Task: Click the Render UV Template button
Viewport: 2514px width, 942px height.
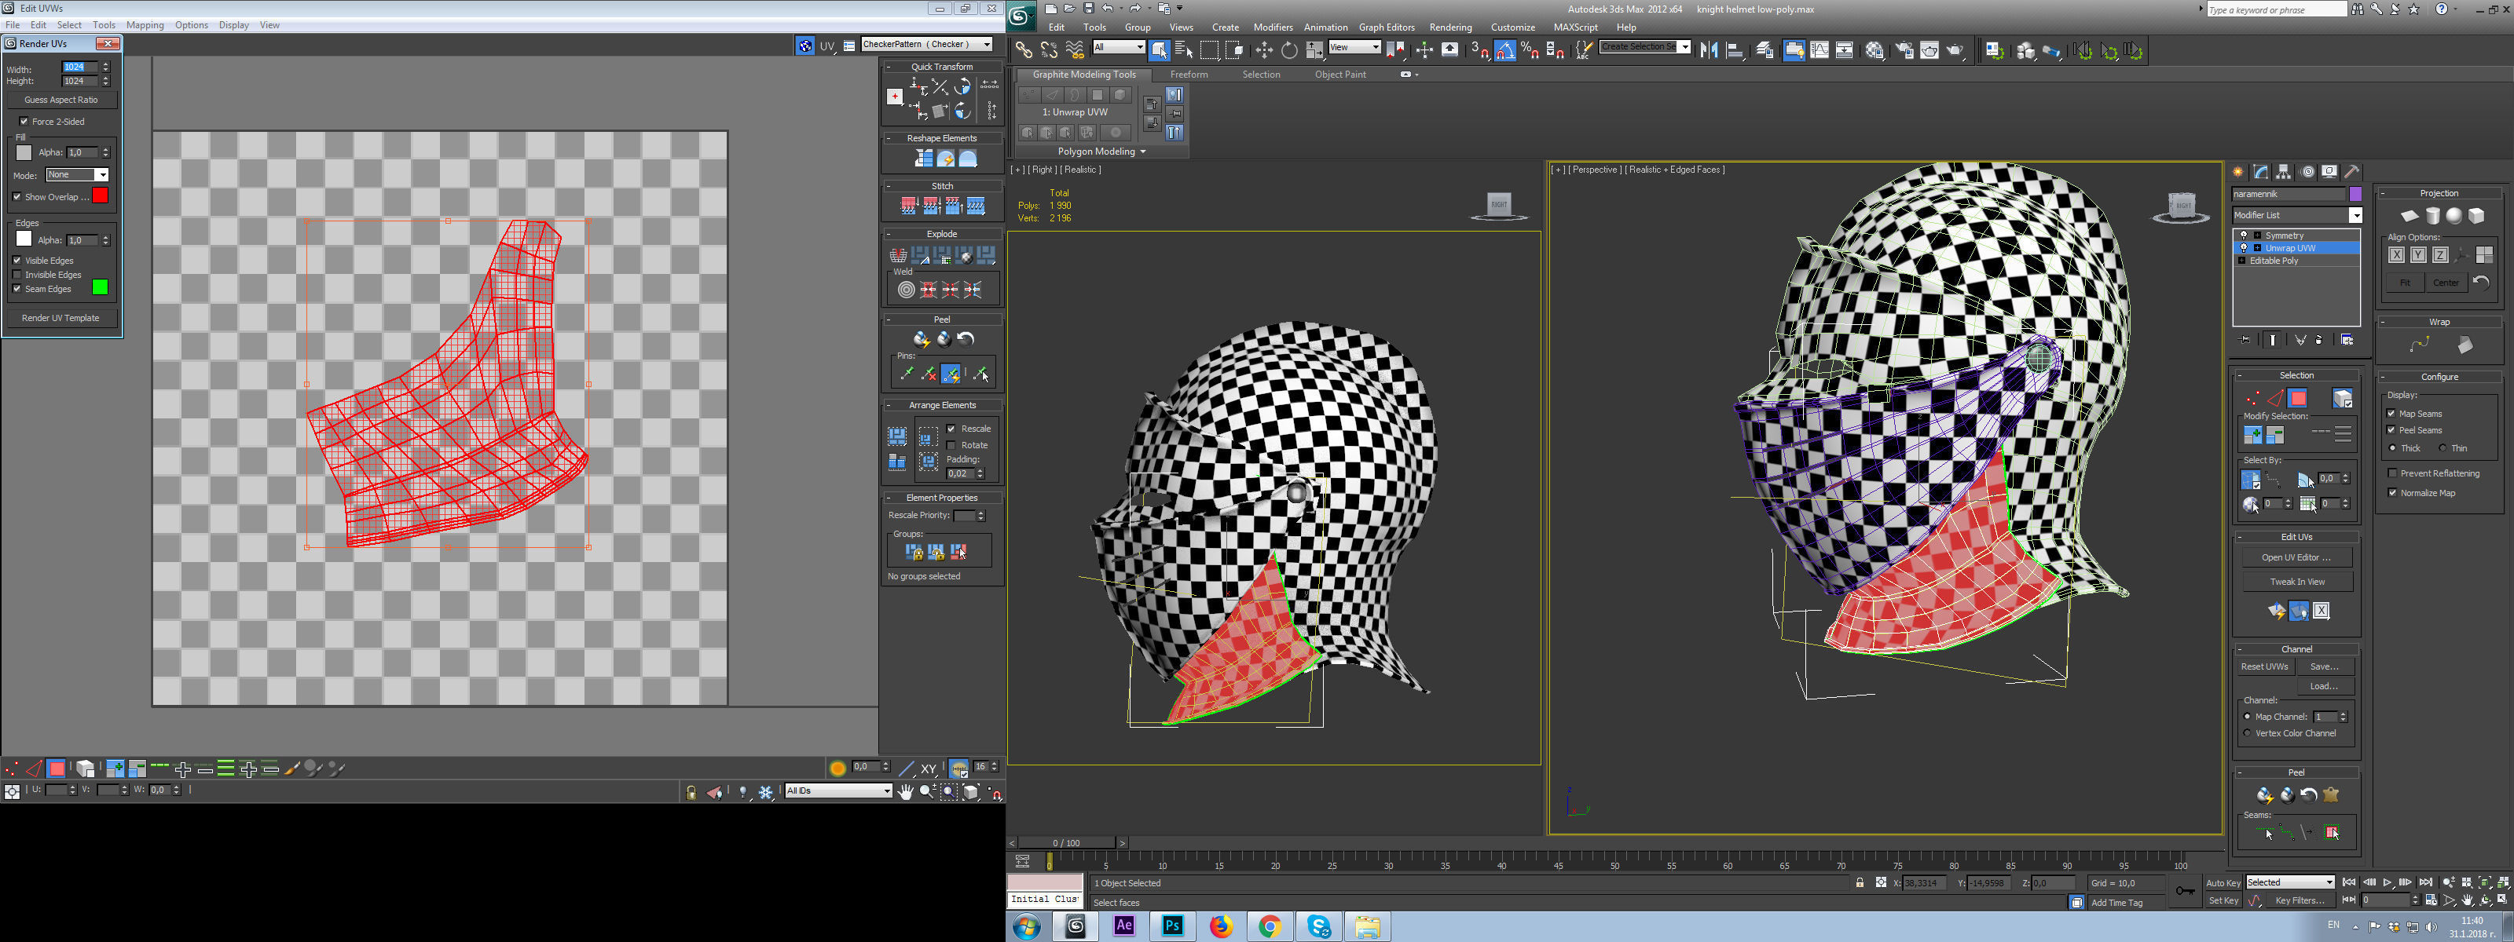Action: [60, 318]
